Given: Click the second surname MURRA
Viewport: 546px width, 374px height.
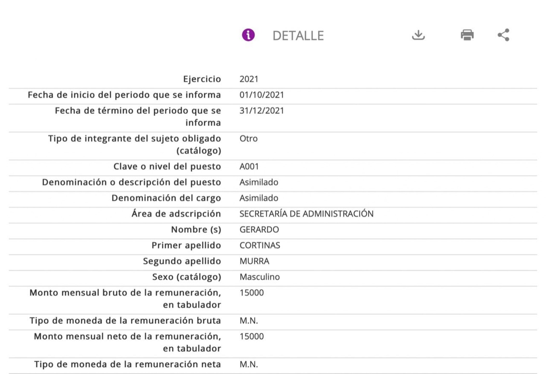Looking at the screenshot, I should click(254, 261).
